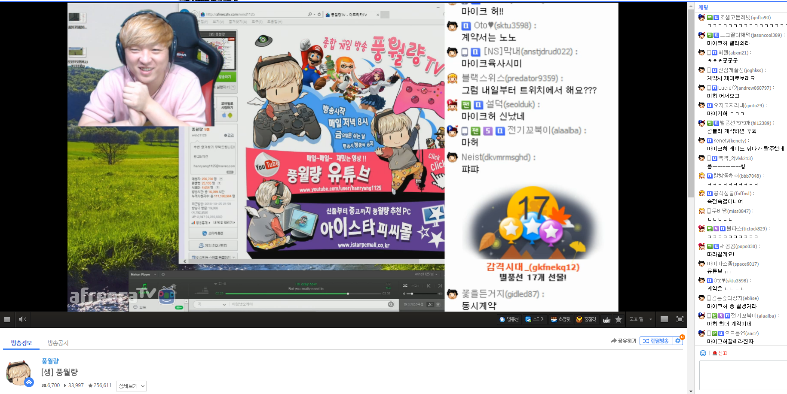Open the 풍월량 broadcaster name link
Screen dimensions: 787x394
coord(50,361)
